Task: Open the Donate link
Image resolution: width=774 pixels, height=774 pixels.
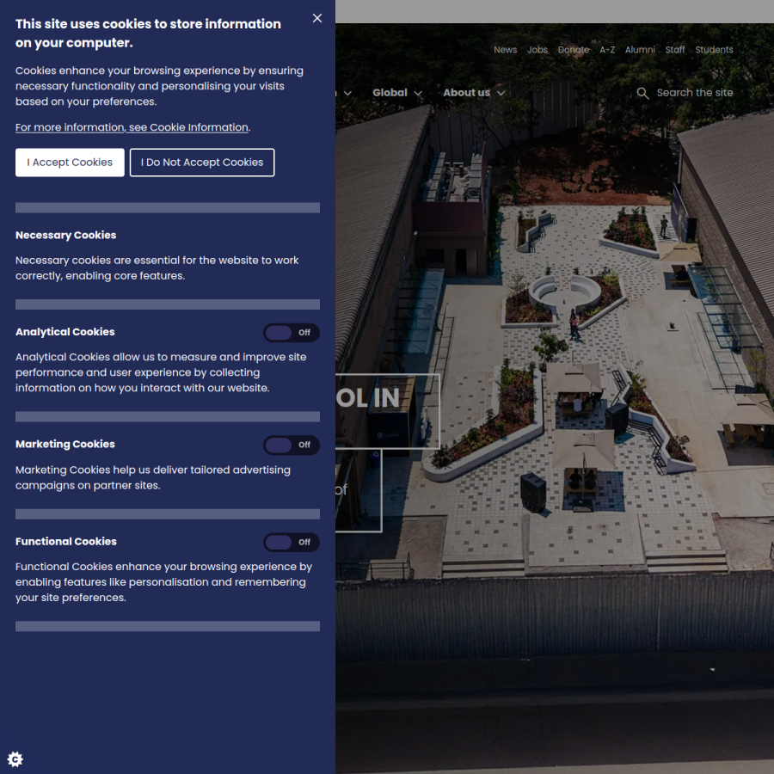Action: click(x=574, y=50)
